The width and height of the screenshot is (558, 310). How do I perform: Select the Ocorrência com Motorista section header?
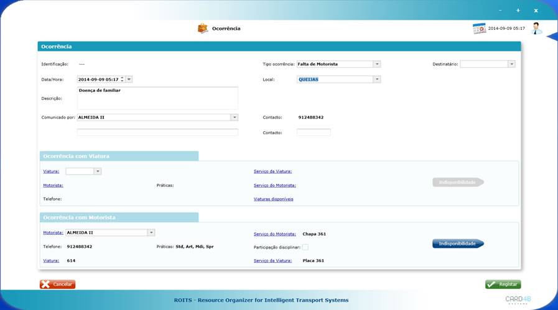click(x=119, y=217)
